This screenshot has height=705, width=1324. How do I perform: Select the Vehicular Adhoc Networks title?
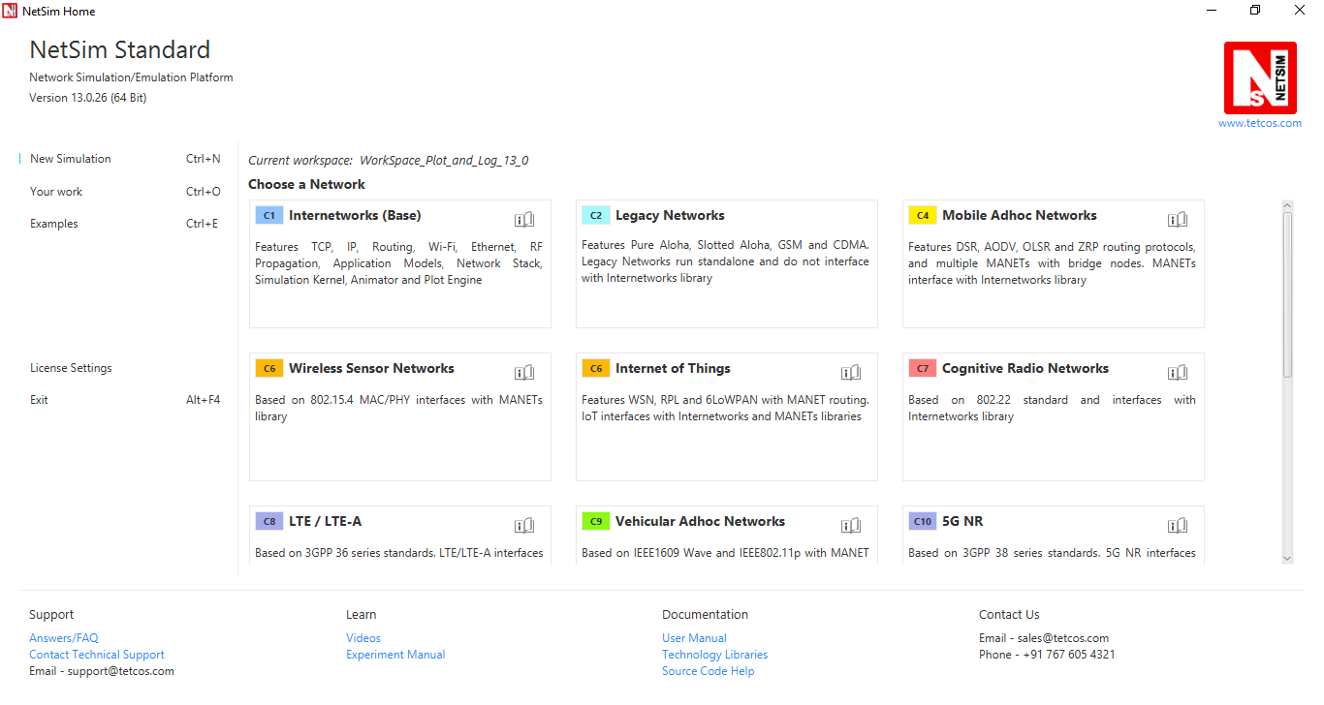click(x=700, y=522)
